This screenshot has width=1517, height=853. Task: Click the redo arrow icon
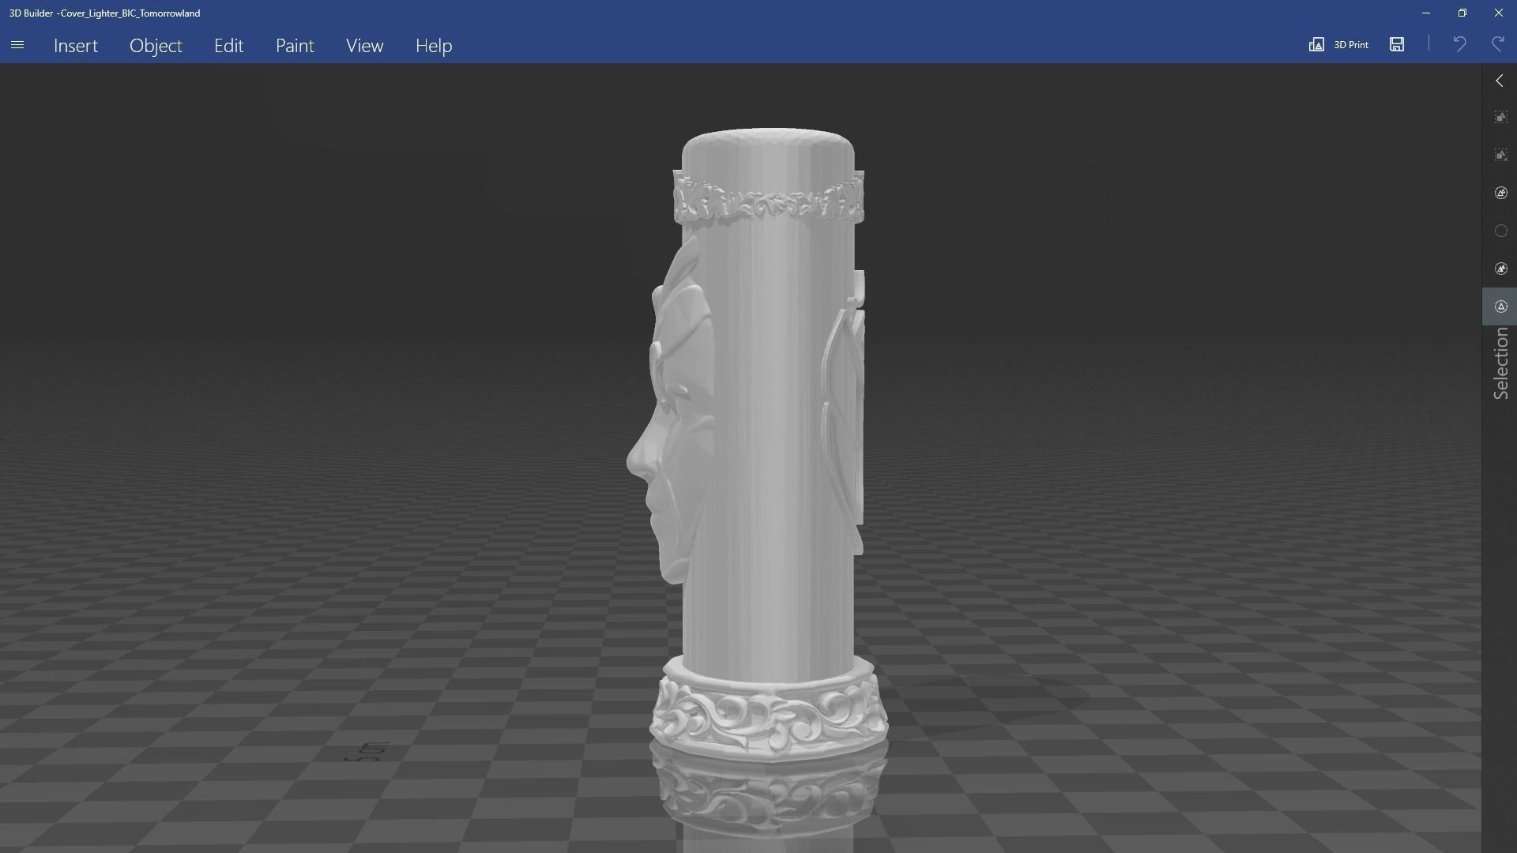click(1498, 44)
